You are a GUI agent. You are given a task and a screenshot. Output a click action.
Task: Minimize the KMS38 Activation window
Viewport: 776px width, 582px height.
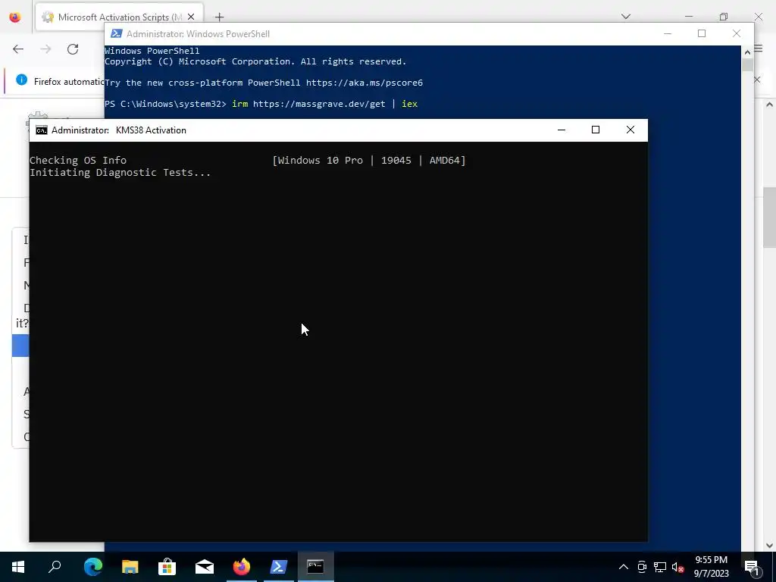tap(562, 130)
